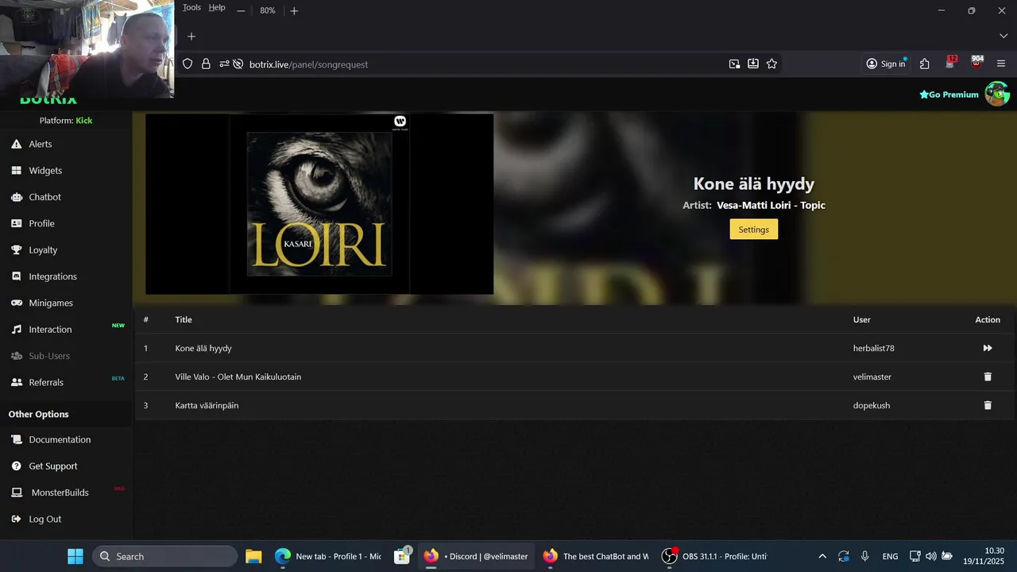Open the Firefox hamburger application menu

[1001, 64]
